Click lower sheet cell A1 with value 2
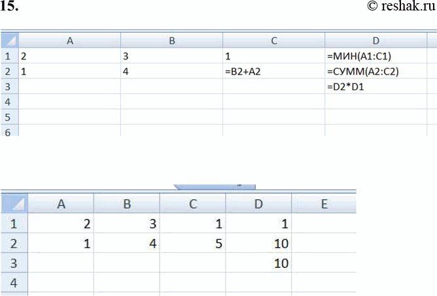The image size is (437, 296). (x=61, y=223)
